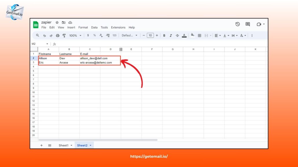Visit the getemail.io link
This screenshot has height=167, width=298.
[149, 156]
